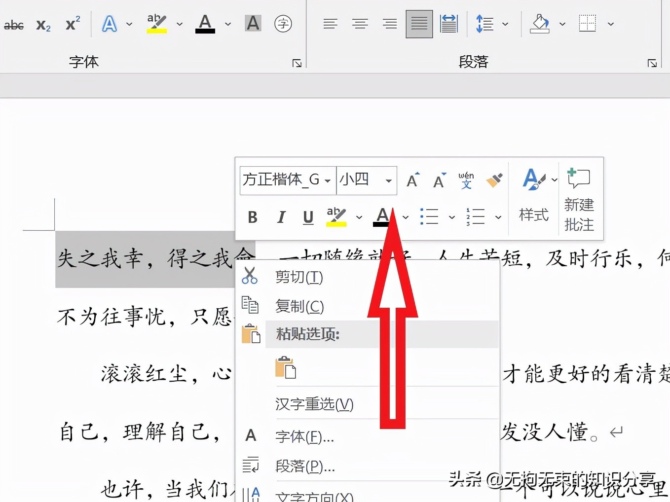Apply strikethrough formatting from the ribbon
The height and width of the screenshot is (502, 670).
pyautogui.click(x=14, y=25)
